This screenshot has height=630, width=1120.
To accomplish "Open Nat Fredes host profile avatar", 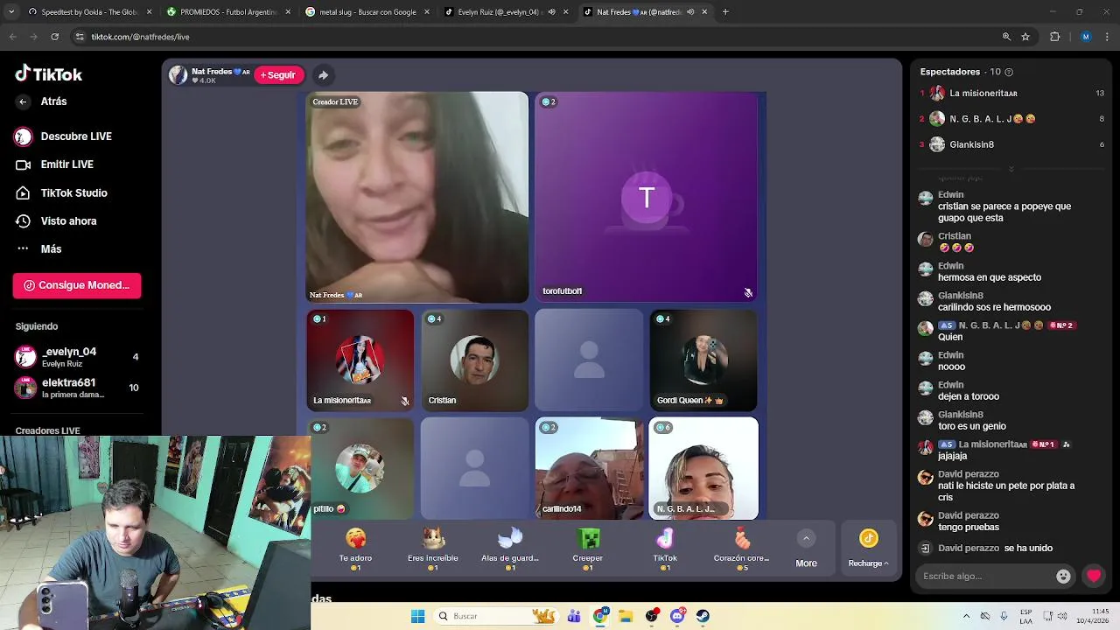I will (178, 75).
